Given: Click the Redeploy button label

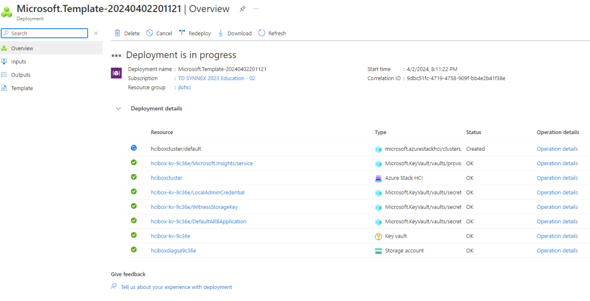Looking at the screenshot, I should [x=200, y=33].
